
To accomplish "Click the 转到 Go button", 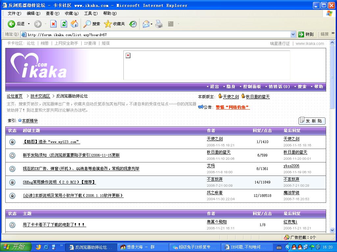I will [306, 34].
